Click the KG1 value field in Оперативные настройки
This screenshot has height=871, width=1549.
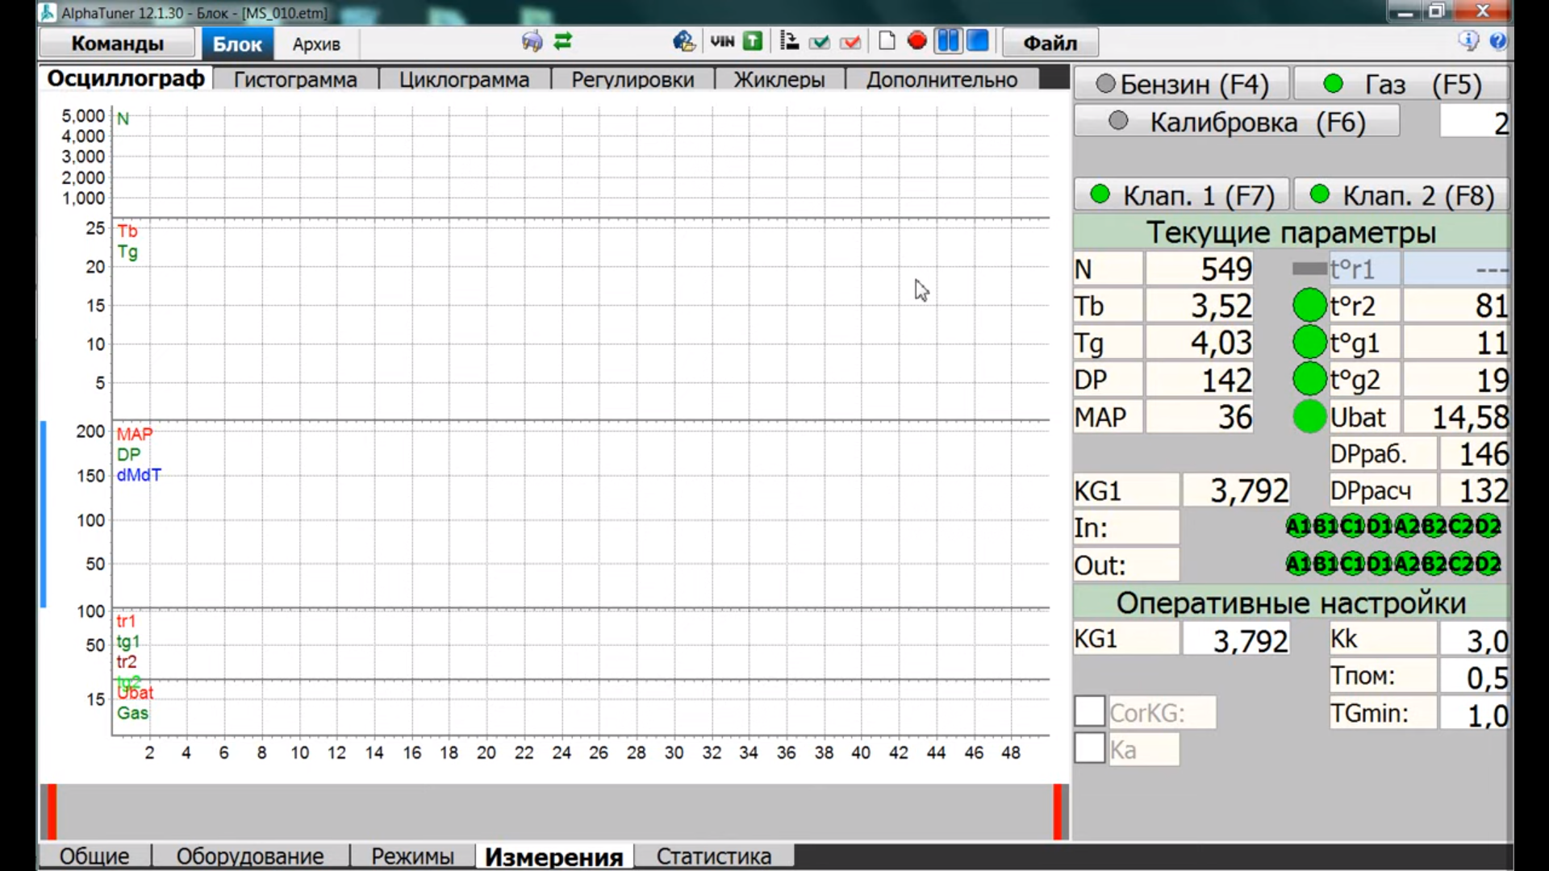tap(1236, 640)
